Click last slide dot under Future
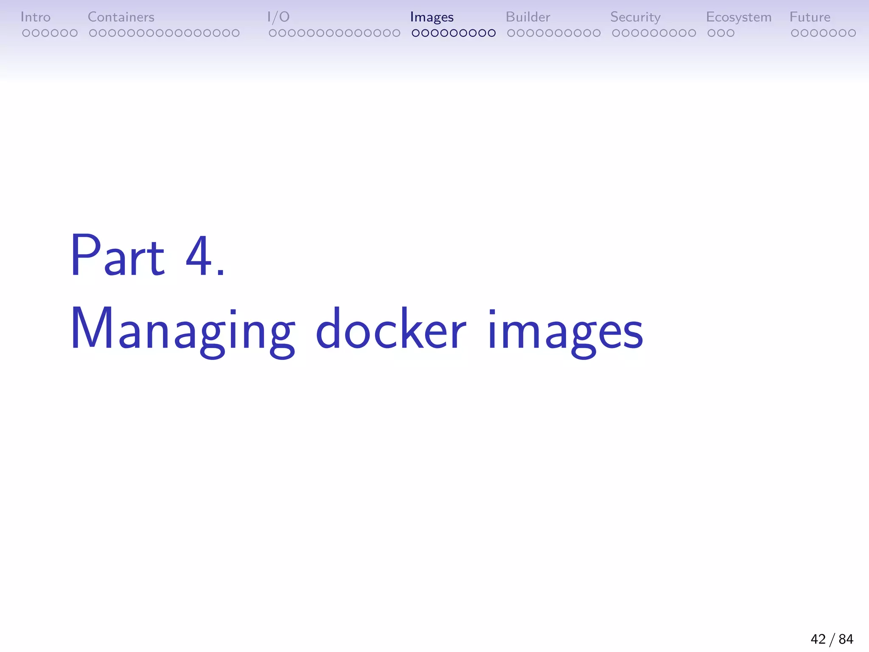 tap(852, 33)
